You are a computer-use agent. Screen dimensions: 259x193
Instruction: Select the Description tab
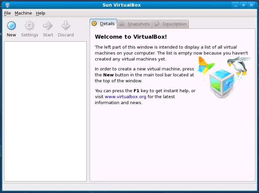click(171, 24)
